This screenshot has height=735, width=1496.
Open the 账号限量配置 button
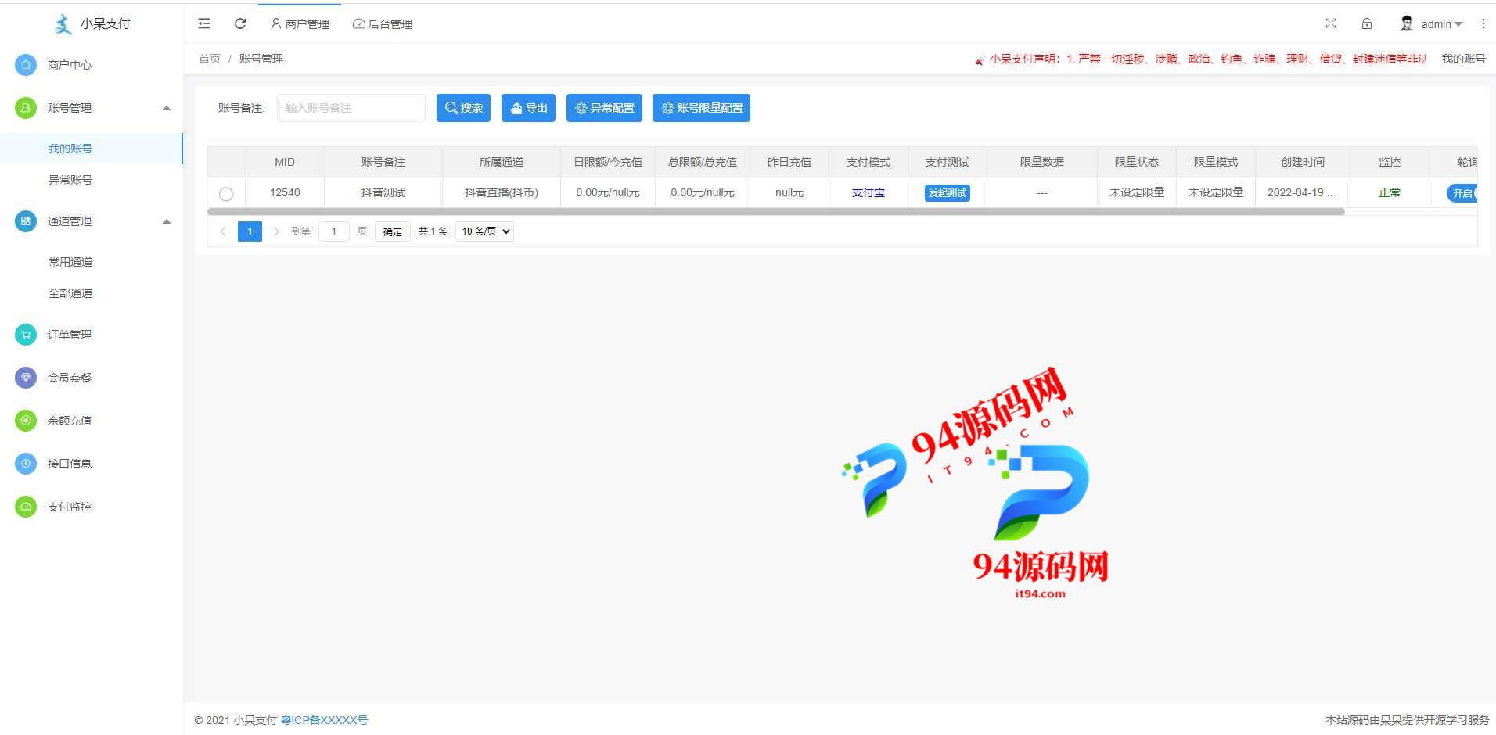point(701,108)
